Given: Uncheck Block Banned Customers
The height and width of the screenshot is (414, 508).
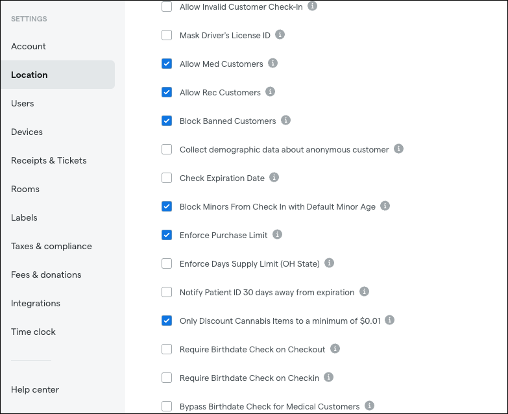Looking at the screenshot, I should [167, 121].
